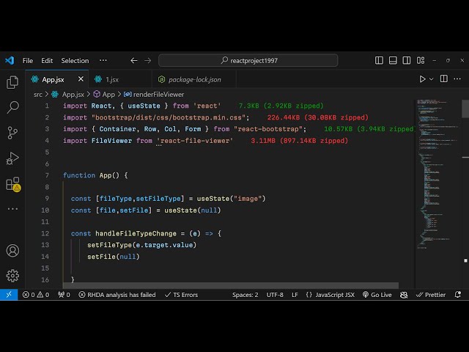Toggle the primary side bar layout button

click(380, 61)
